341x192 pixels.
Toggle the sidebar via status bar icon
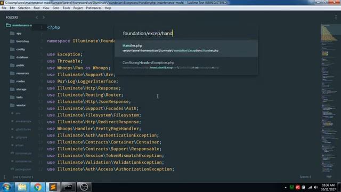5,177
